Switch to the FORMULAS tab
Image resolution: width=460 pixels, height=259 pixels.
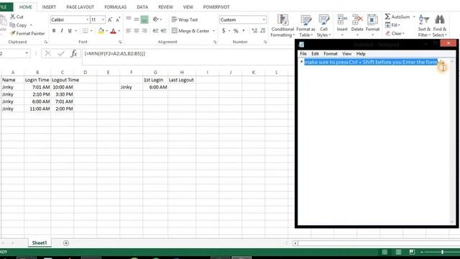click(x=115, y=6)
